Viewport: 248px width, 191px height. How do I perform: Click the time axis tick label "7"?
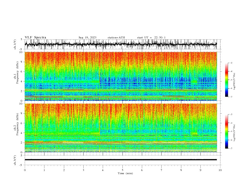[162, 170]
